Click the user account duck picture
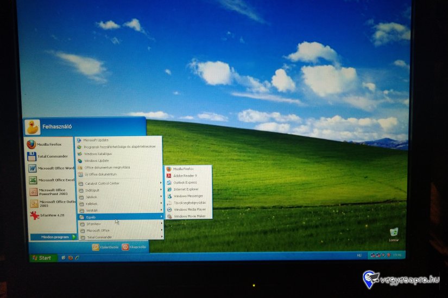 (33, 127)
